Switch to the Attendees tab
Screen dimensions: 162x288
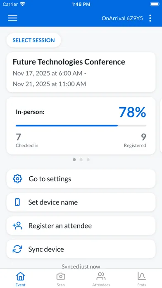click(101, 279)
